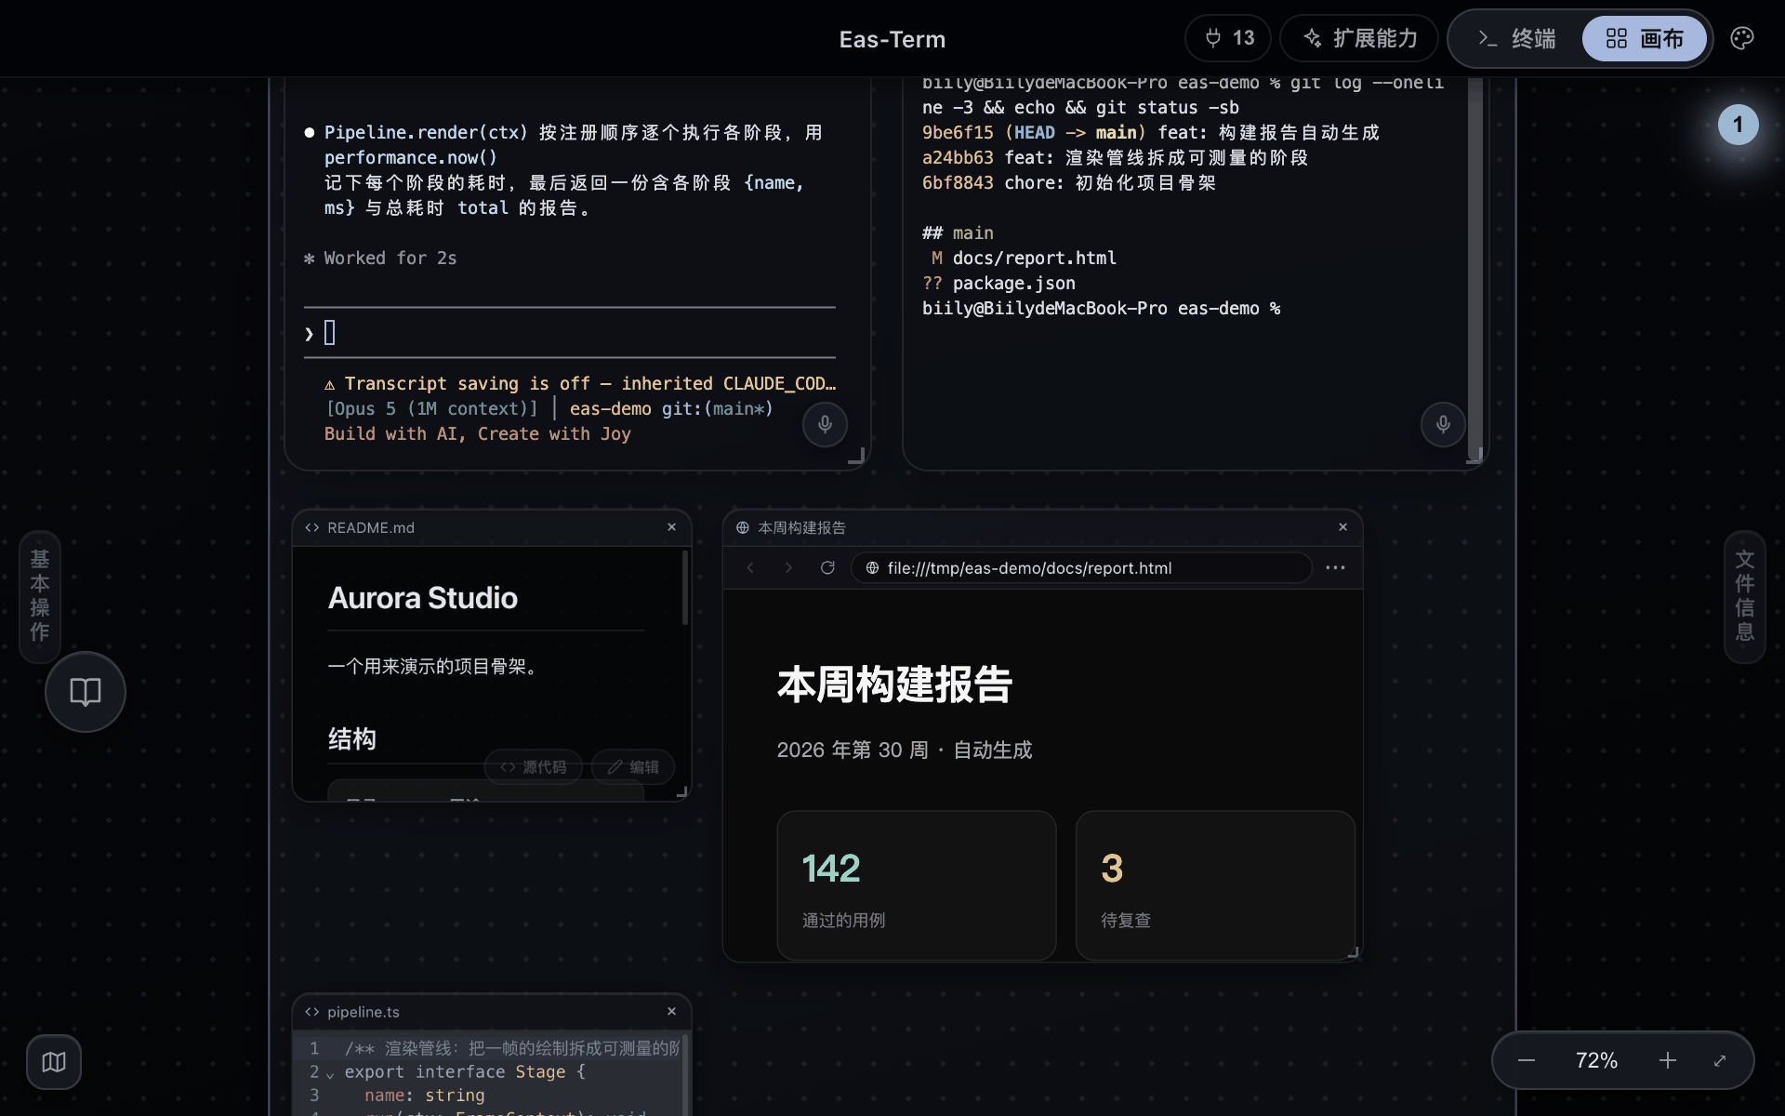This screenshot has height=1116, width=1785.
Task: Click the git terminal scrollbar
Action: point(1474,270)
